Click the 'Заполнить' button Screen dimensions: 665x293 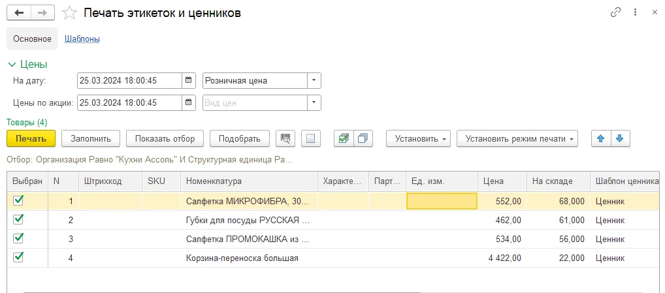point(91,138)
